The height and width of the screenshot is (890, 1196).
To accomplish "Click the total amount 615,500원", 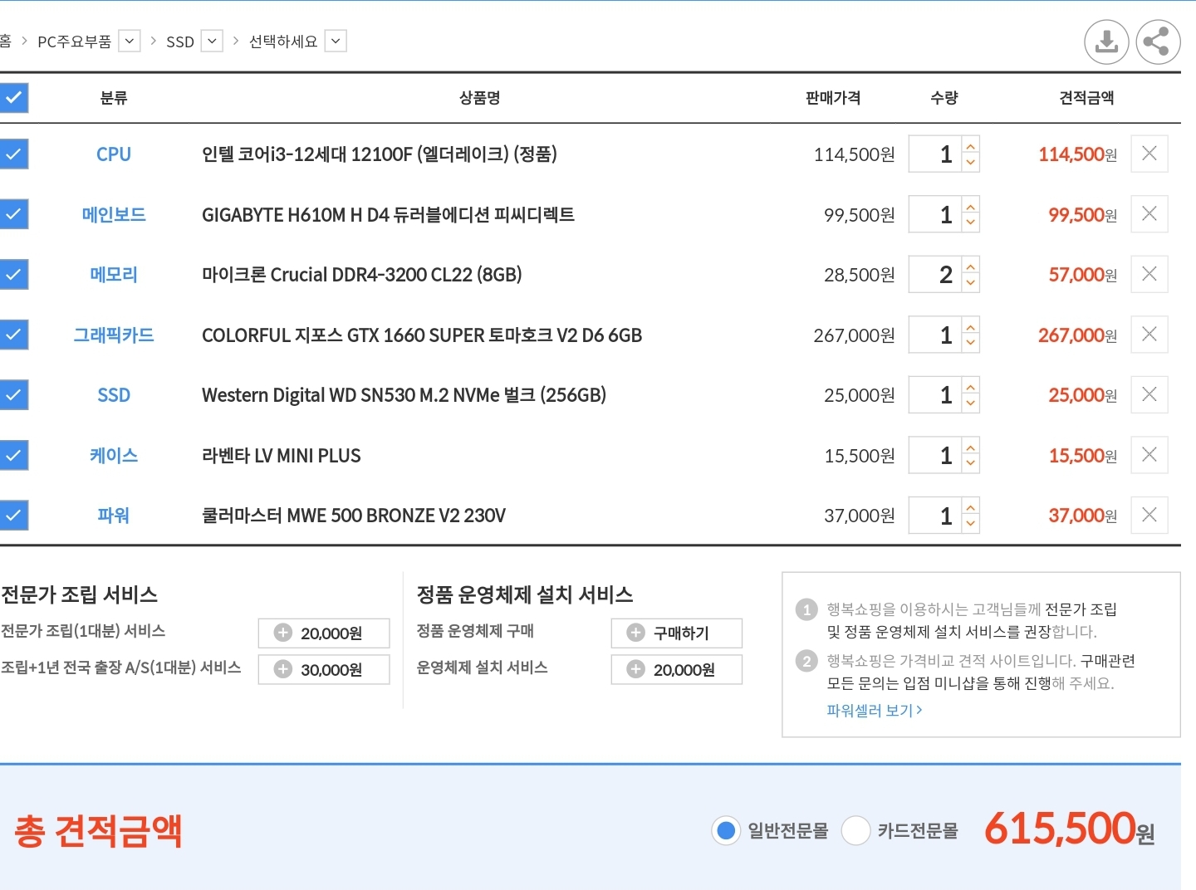I will [1069, 829].
